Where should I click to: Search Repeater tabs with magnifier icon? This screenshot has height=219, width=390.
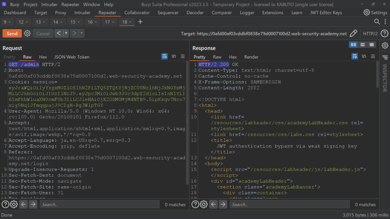point(377,22)
